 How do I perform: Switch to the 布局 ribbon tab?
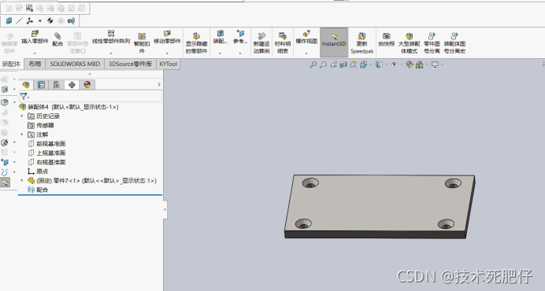pos(35,64)
